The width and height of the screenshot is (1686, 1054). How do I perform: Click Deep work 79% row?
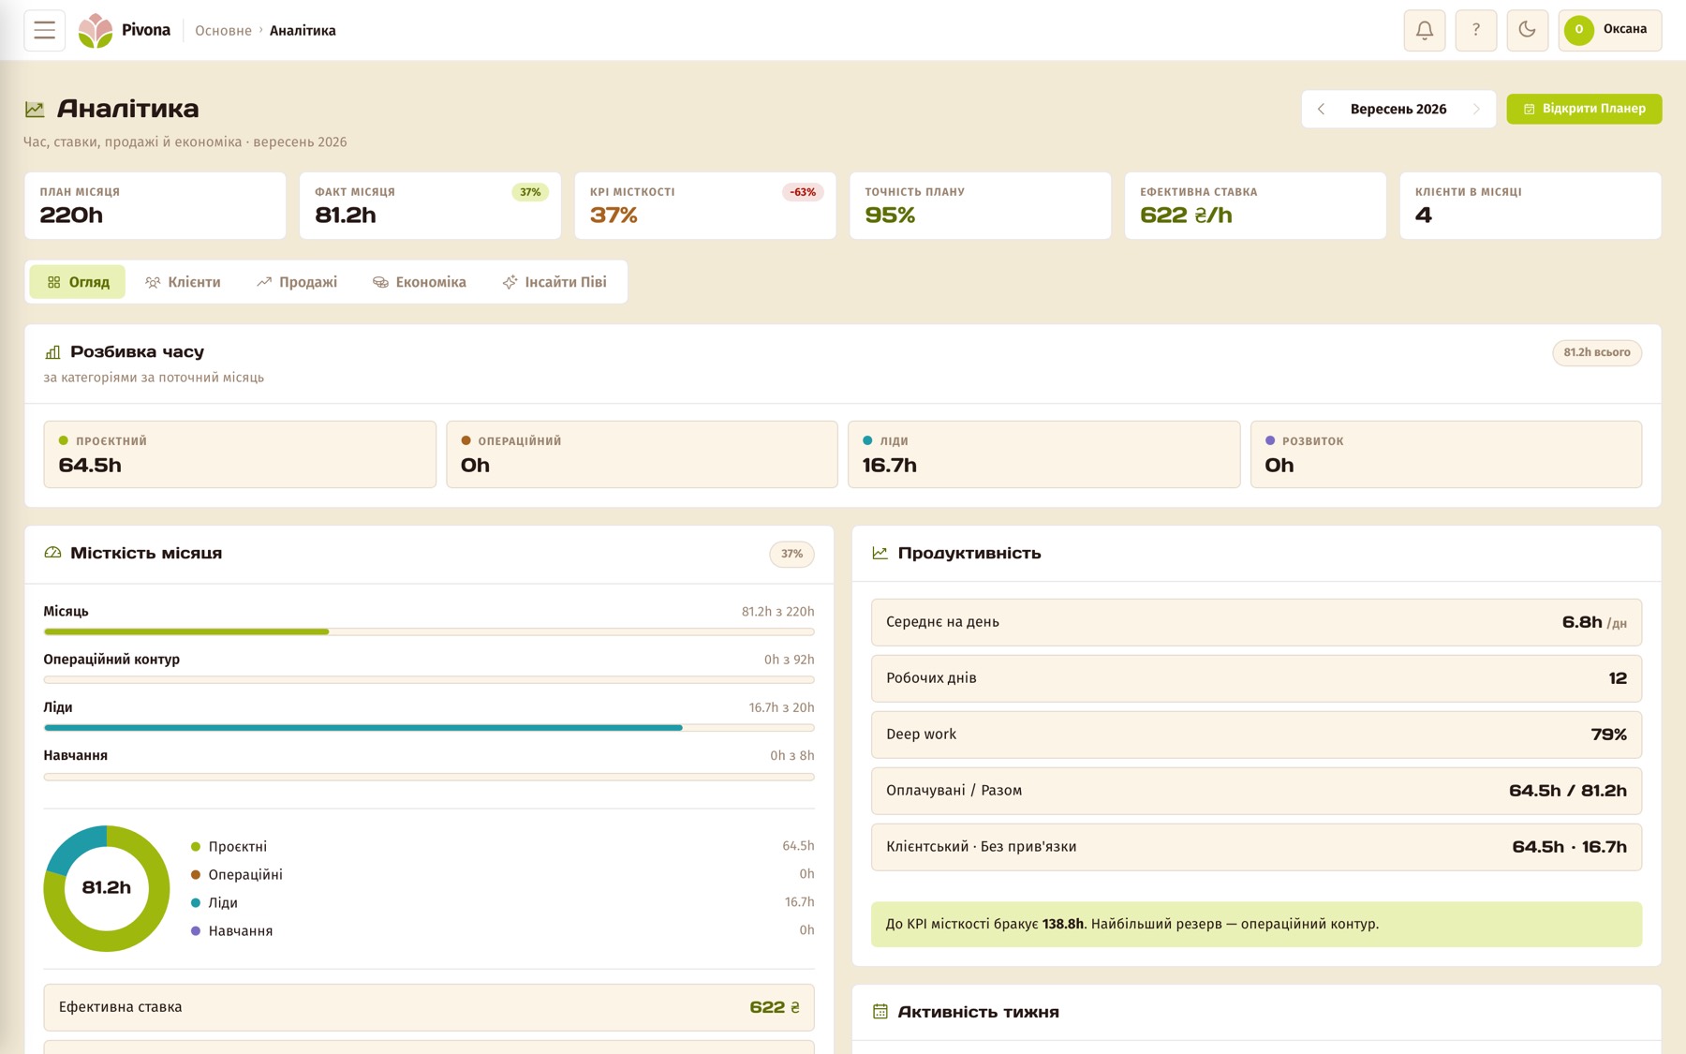click(1256, 735)
